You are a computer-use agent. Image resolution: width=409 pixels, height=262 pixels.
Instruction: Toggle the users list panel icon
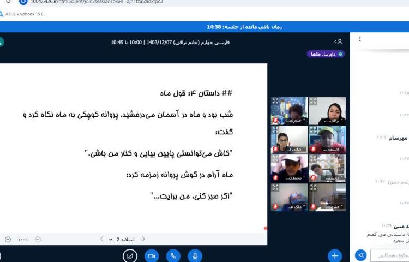coord(339,41)
